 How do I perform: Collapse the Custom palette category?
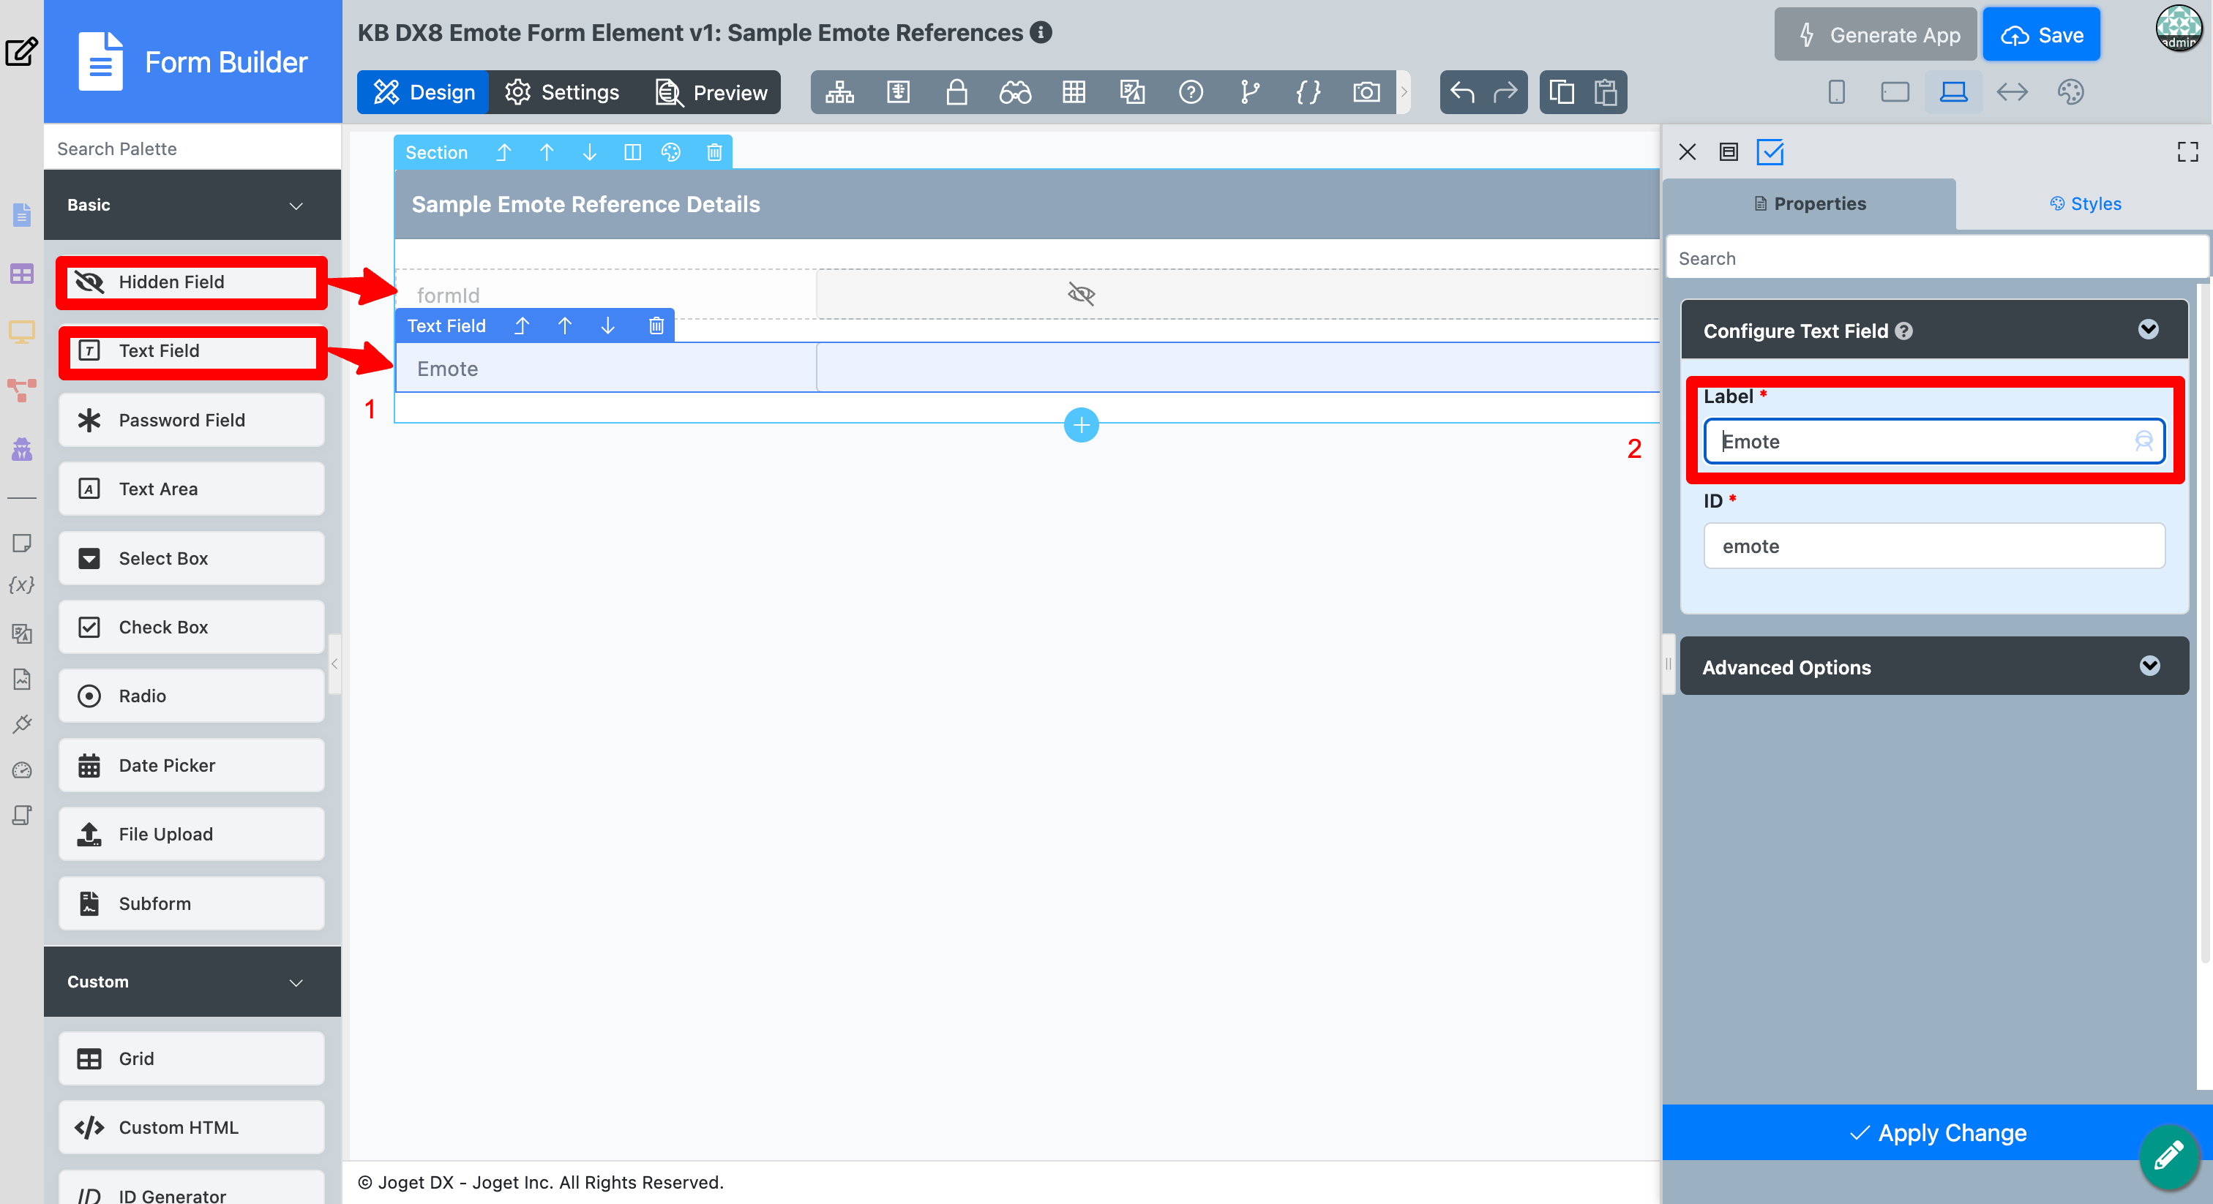(x=296, y=982)
